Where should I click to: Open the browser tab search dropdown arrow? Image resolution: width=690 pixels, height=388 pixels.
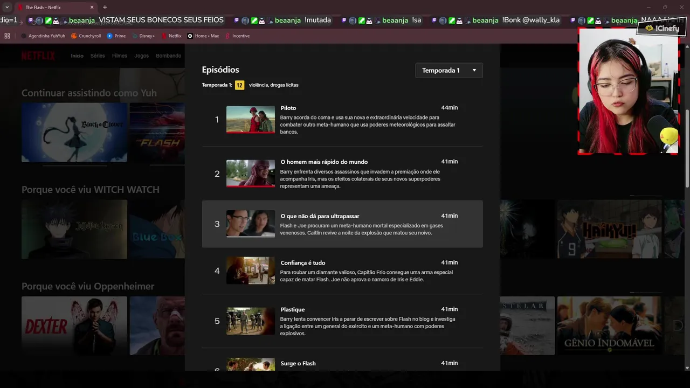click(7, 7)
